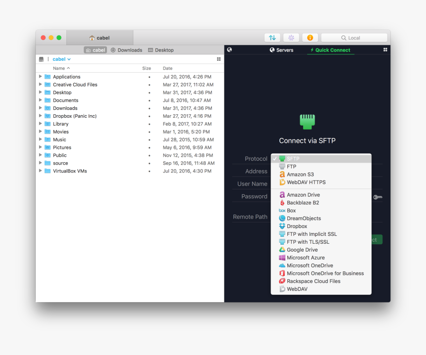The width and height of the screenshot is (426, 355).
Task: Jump to Downloads favorite
Action: 127,50
